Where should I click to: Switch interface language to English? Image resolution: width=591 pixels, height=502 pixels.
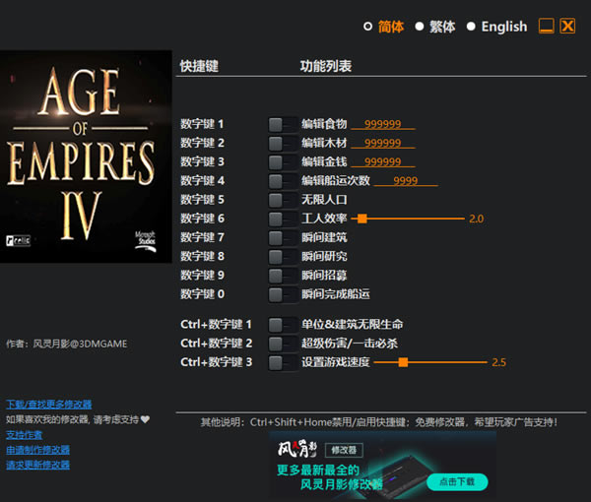471,27
